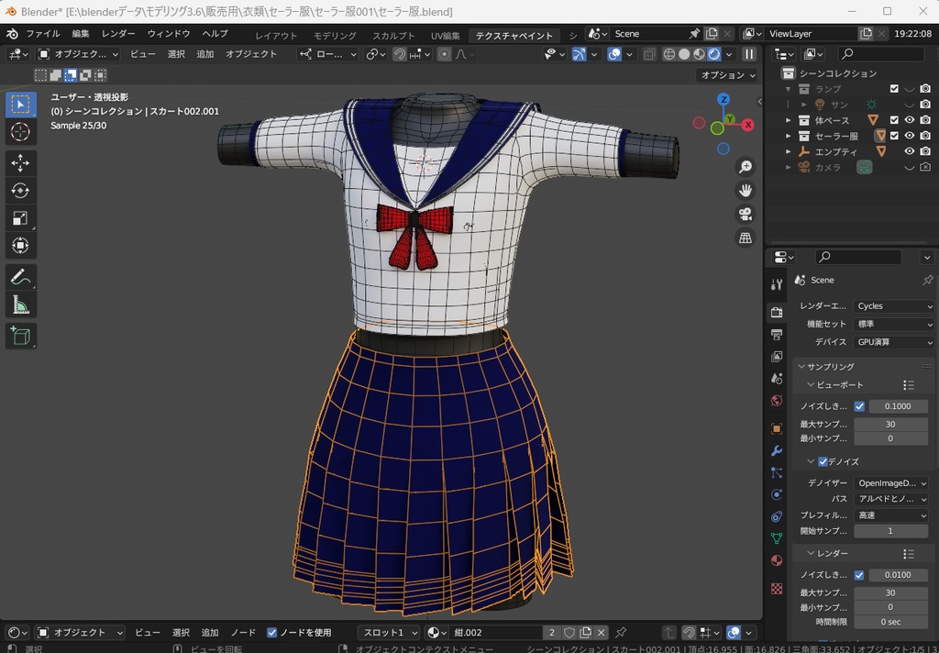Viewport: 939px width, 653px height.
Task: Select the Cursor tool in the left toolbar
Action: pyautogui.click(x=20, y=132)
